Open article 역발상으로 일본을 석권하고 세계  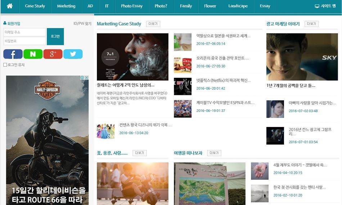tap(223, 36)
